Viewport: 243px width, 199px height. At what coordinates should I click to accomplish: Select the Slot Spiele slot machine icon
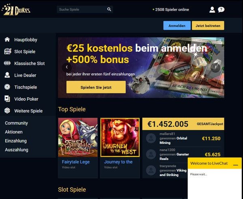tap(7, 51)
